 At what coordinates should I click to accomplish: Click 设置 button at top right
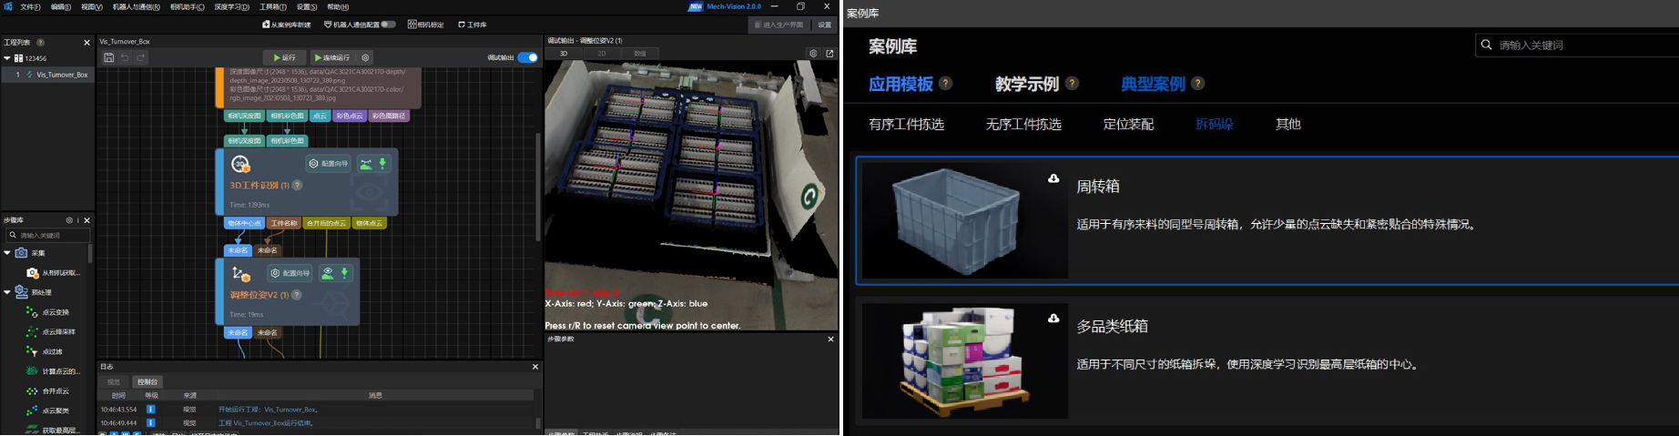coord(824,25)
